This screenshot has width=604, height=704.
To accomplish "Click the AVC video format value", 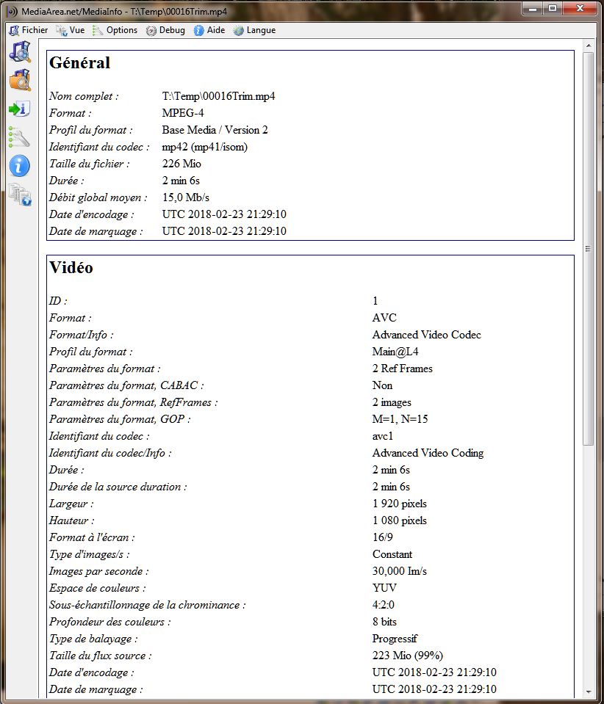I will coord(384,318).
